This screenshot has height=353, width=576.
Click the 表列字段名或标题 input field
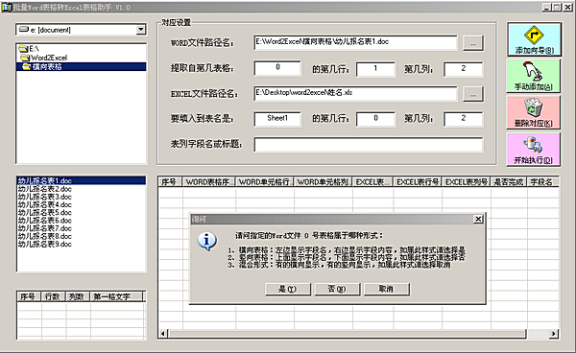click(368, 145)
